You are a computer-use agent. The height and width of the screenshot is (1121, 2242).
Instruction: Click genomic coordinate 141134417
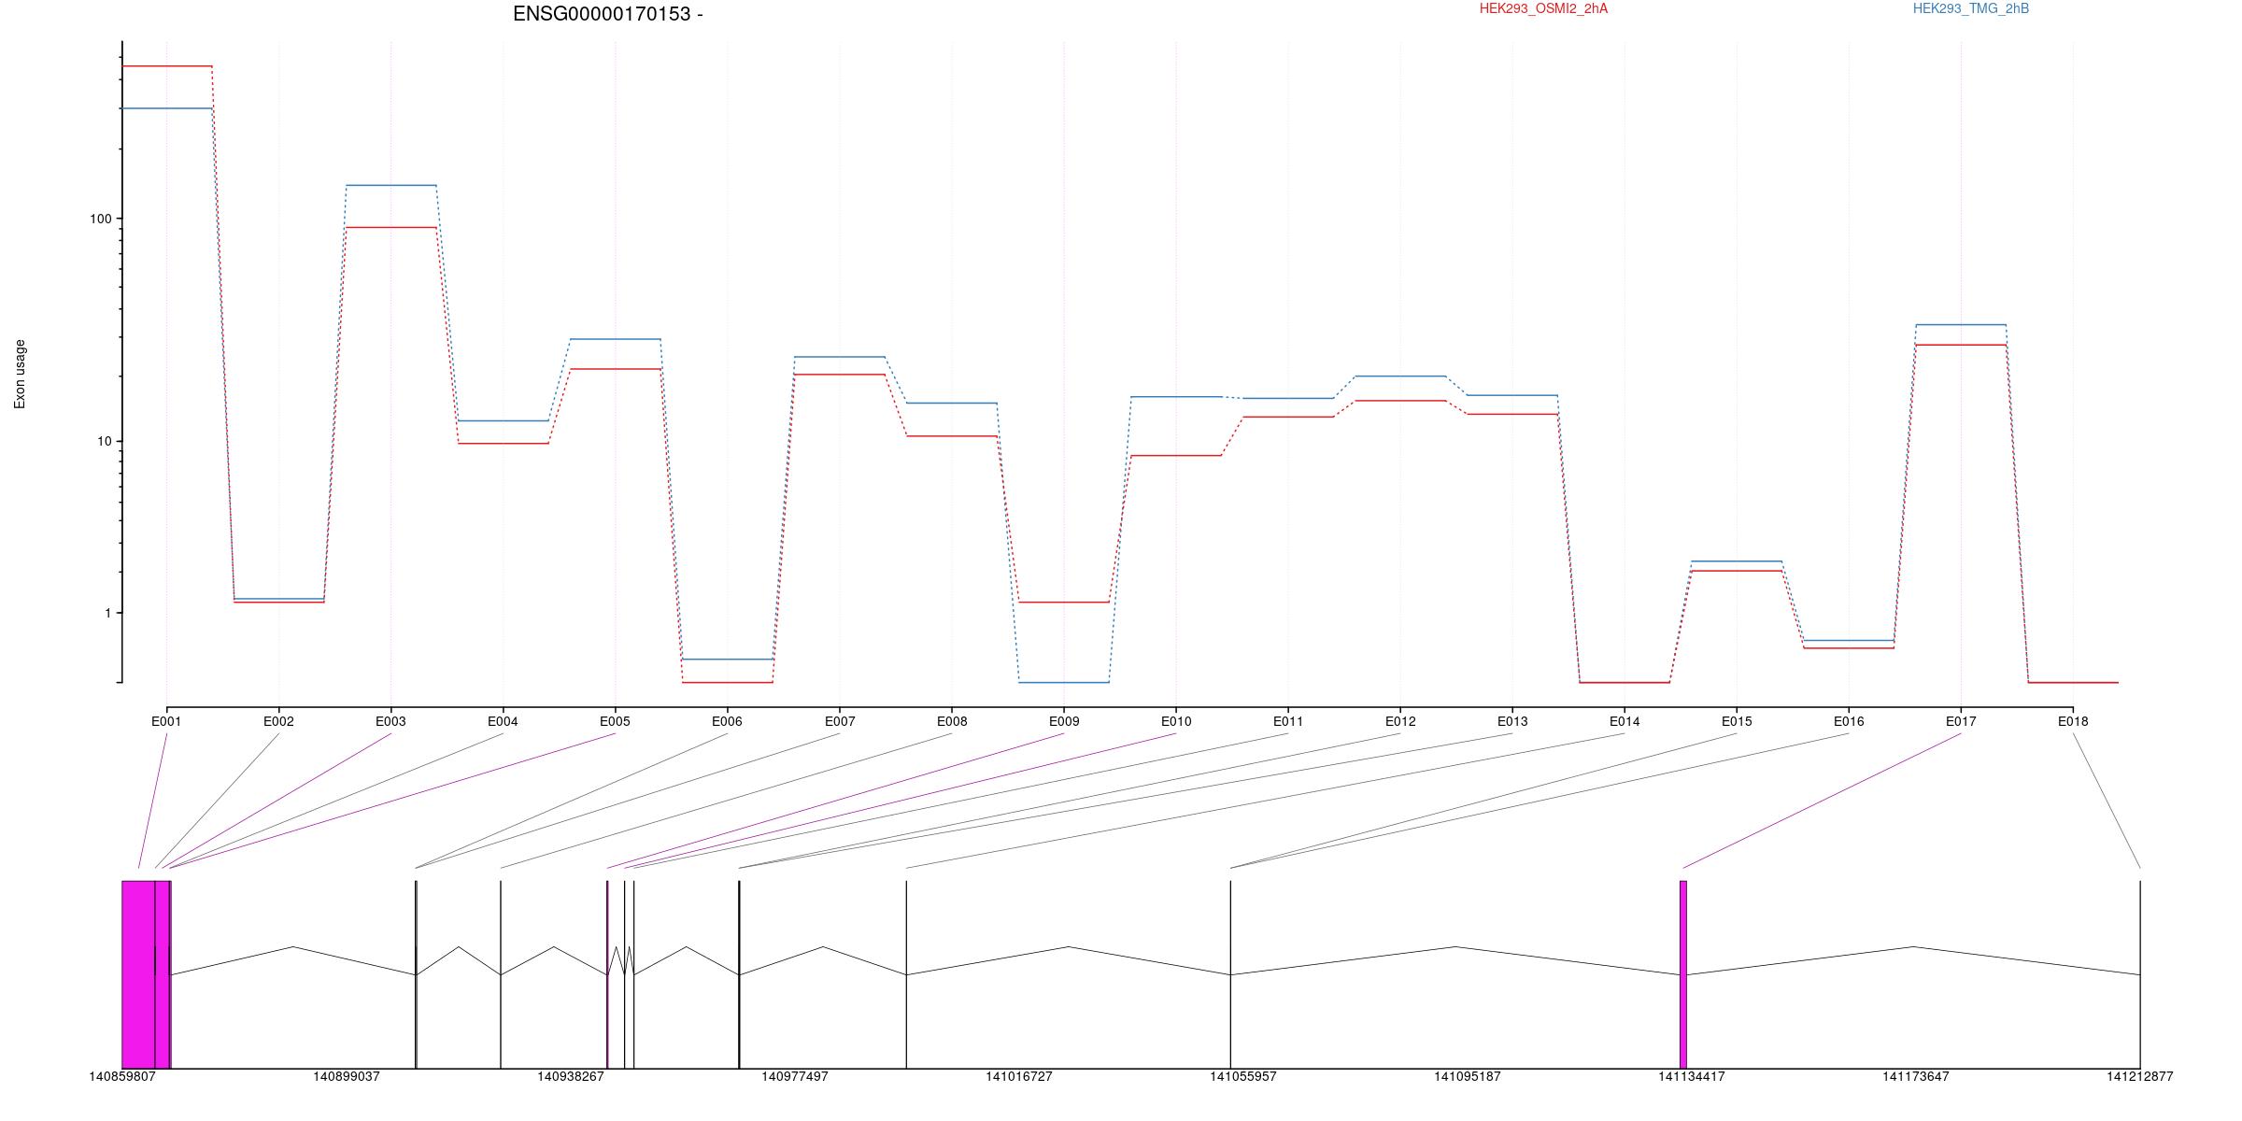point(1692,1076)
